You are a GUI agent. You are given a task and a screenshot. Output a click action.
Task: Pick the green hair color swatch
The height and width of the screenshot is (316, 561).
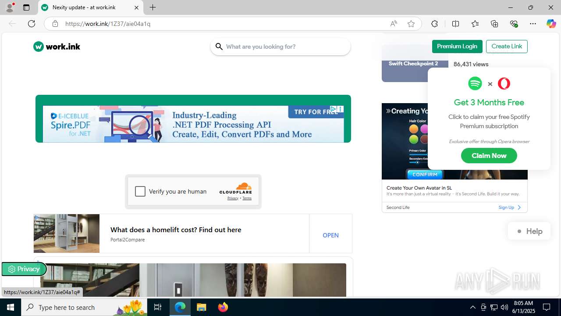point(413,140)
